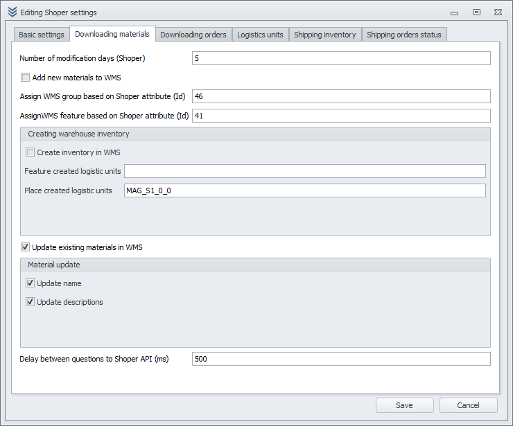Save the Shoper settings

(405, 405)
